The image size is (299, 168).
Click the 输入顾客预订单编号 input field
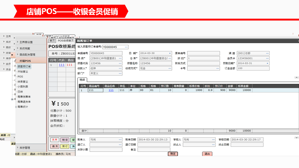[x=114, y=47]
